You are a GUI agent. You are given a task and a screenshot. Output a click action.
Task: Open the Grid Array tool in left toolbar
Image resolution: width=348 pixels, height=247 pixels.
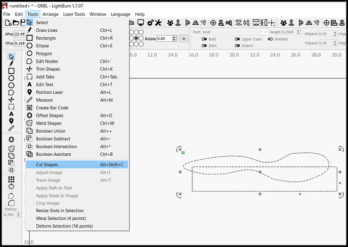(11, 179)
